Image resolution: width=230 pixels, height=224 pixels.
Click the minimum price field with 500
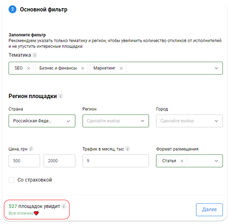(x=24, y=161)
